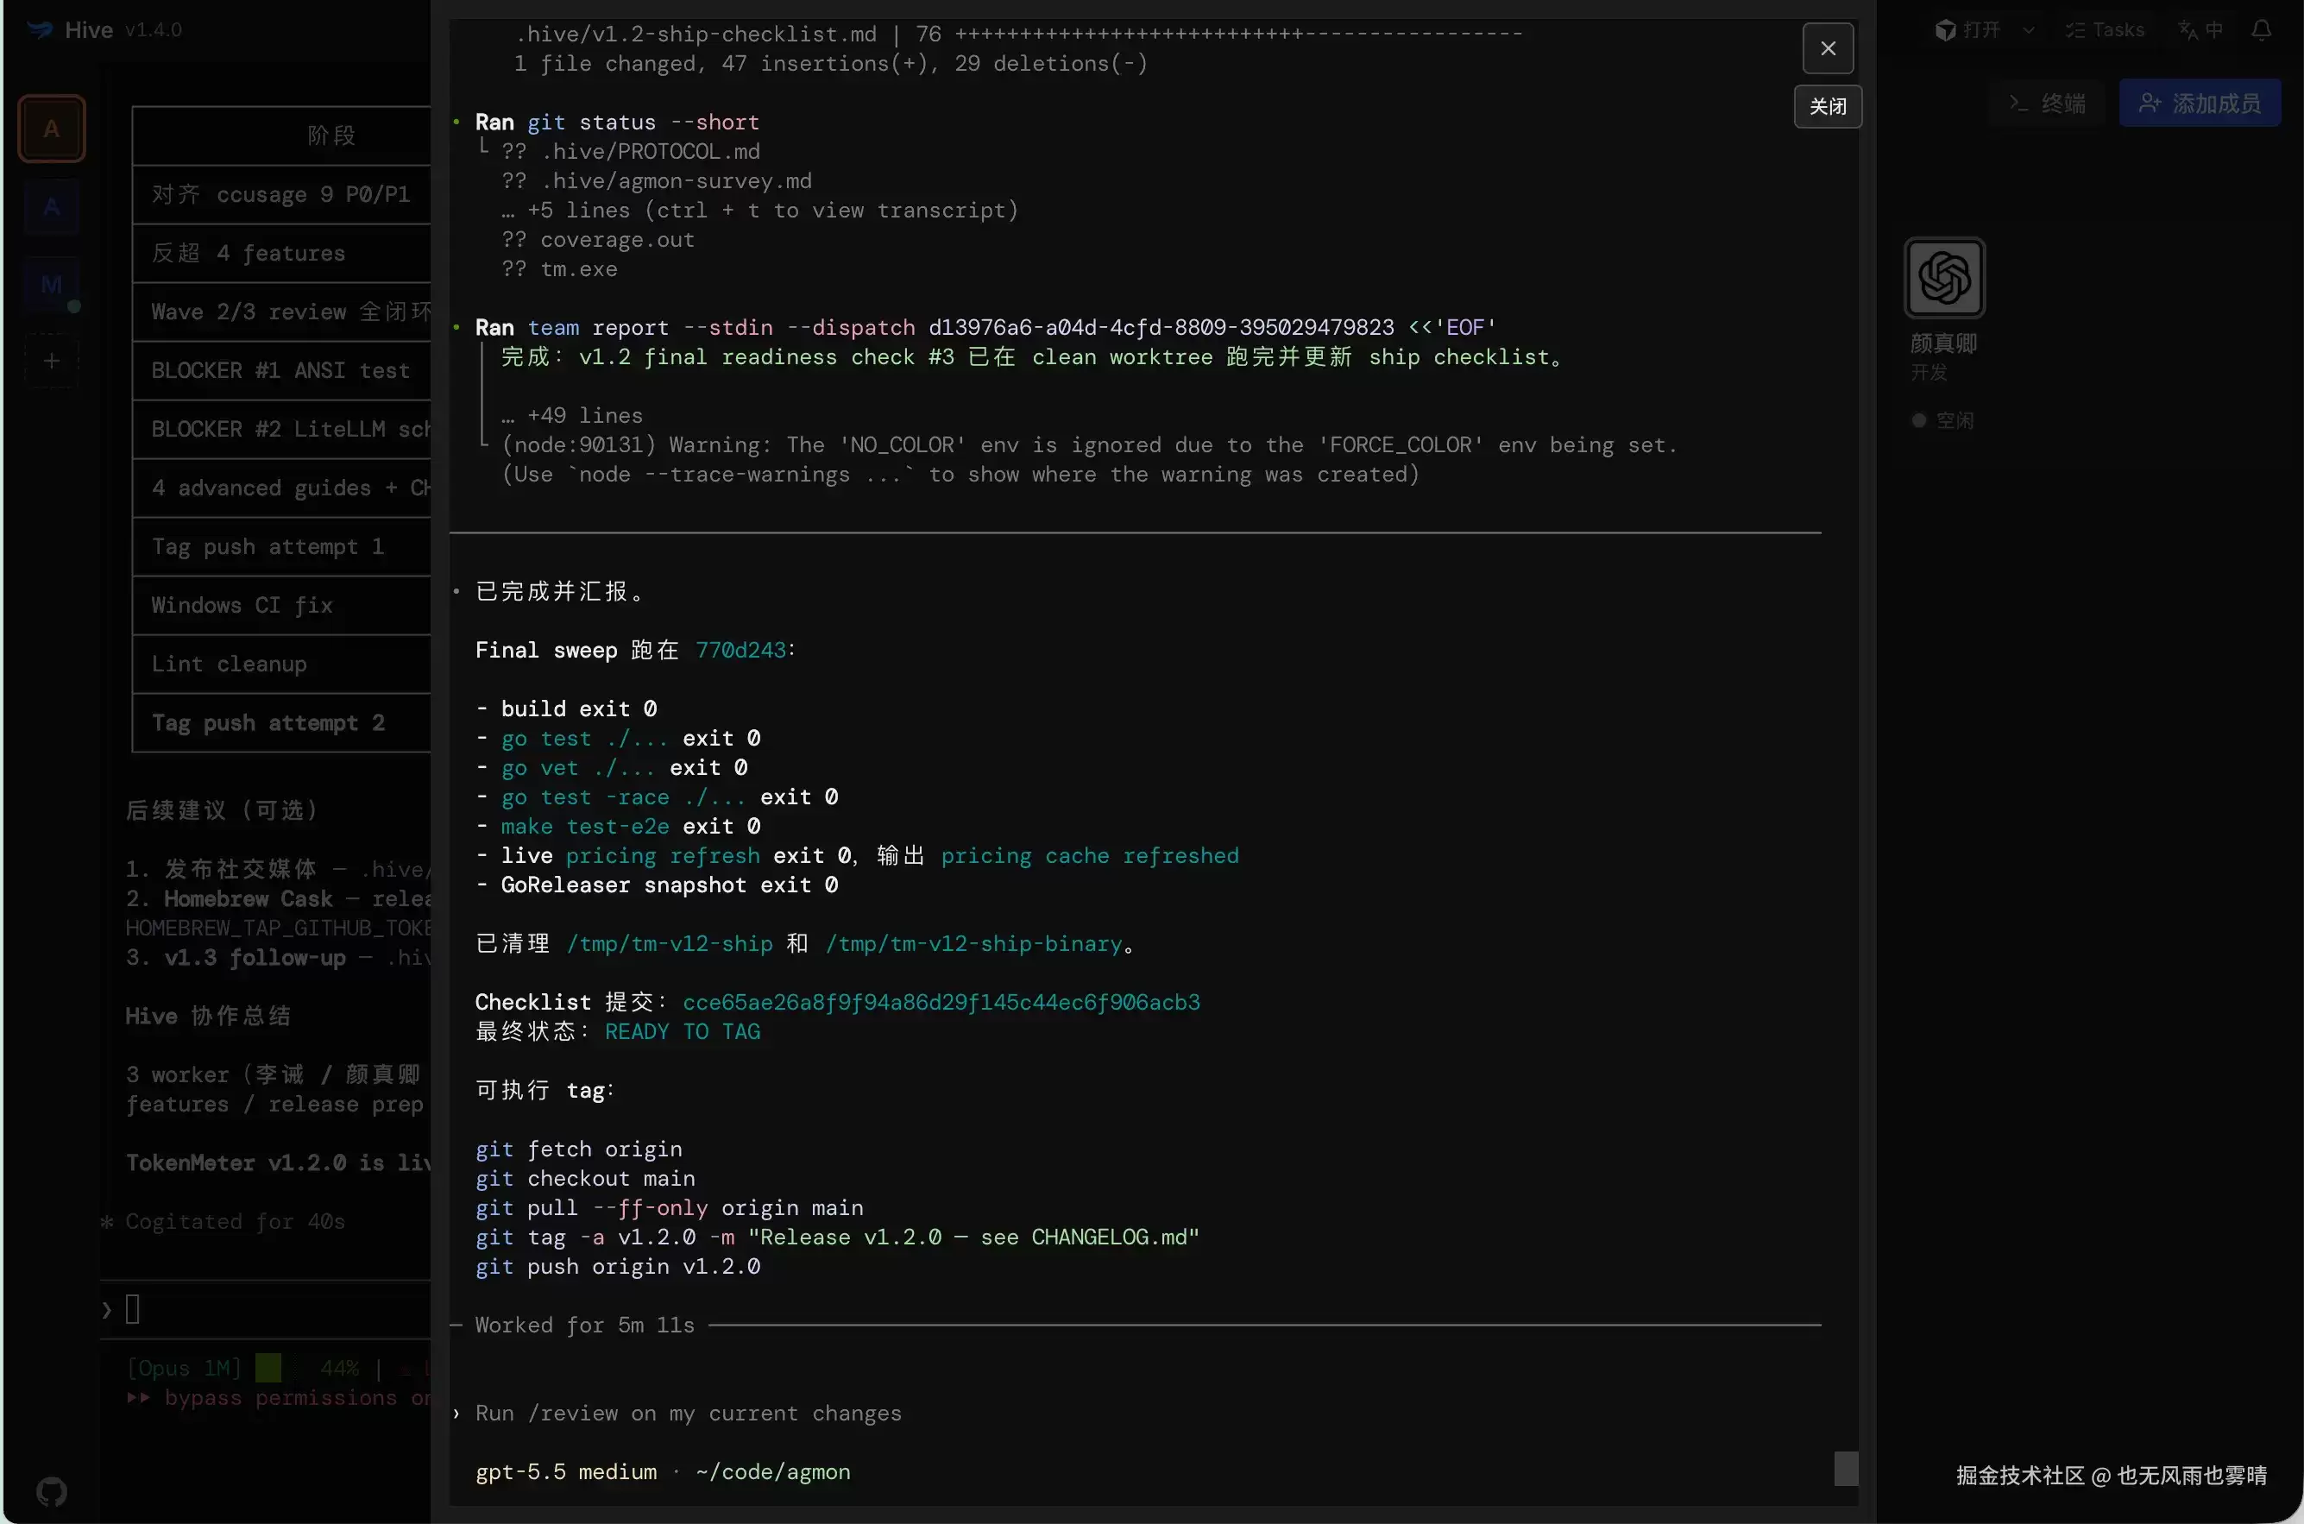Select the orange A workspace avatar
This screenshot has width=2304, height=1524.
(52, 129)
